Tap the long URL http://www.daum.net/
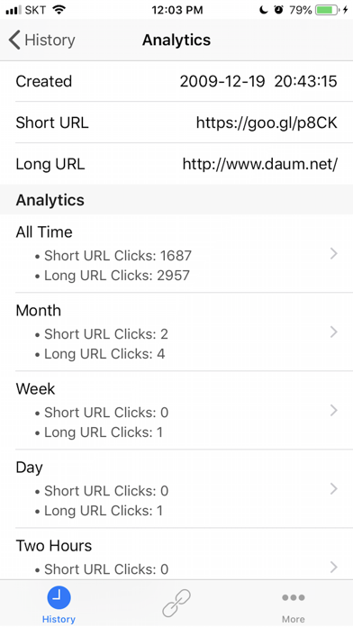The height and width of the screenshot is (627, 353). coord(260,164)
